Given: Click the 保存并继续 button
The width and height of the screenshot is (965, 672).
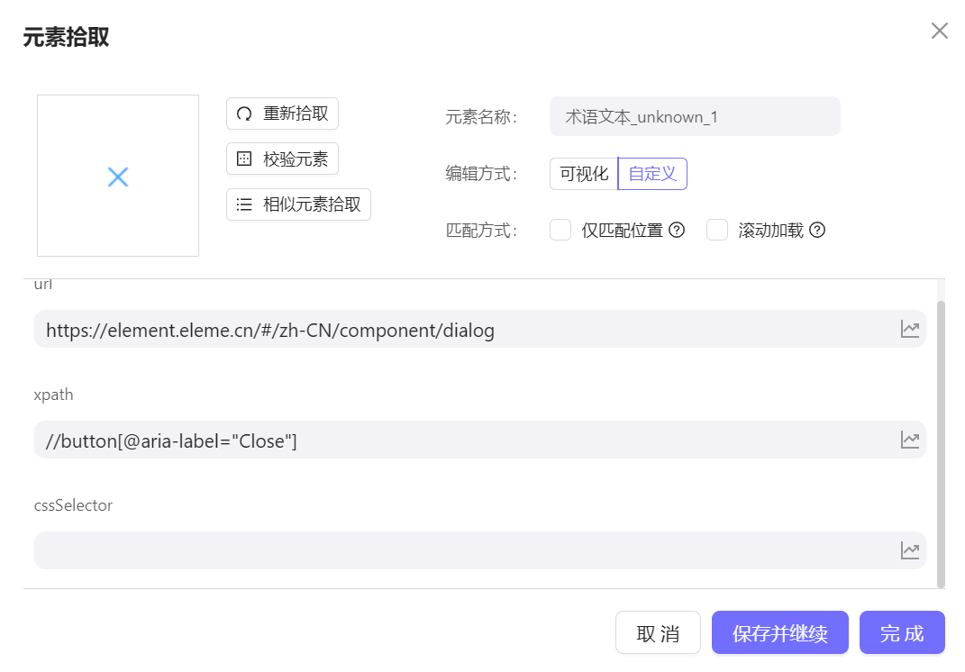Looking at the screenshot, I should point(779,632).
